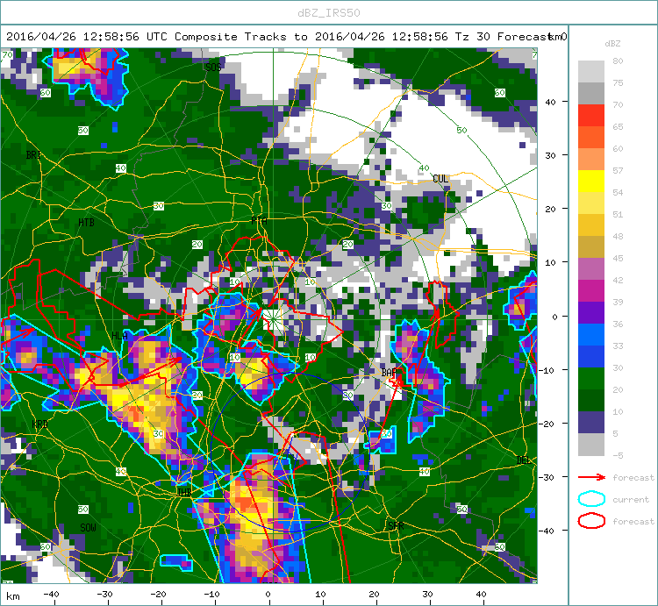The width and height of the screenshot is (658, 606).
Task: Click the SPR station label
Action: point(396,525)
